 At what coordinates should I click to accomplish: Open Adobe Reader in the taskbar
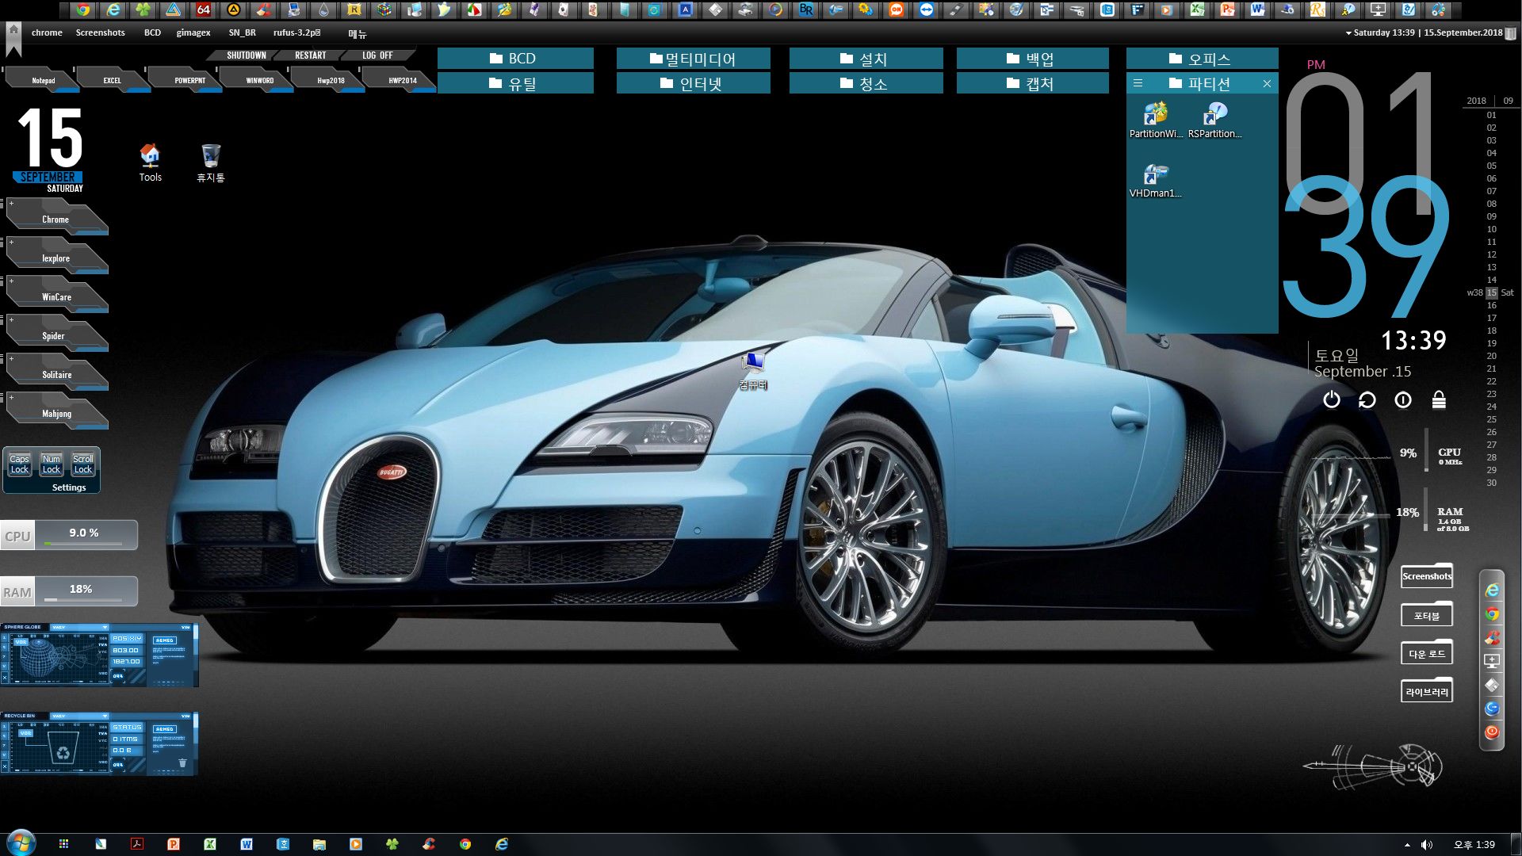click(x=136, y=844)
